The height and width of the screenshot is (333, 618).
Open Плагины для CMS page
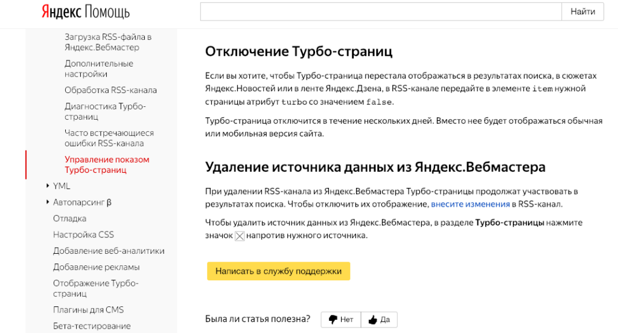[88, 309]
